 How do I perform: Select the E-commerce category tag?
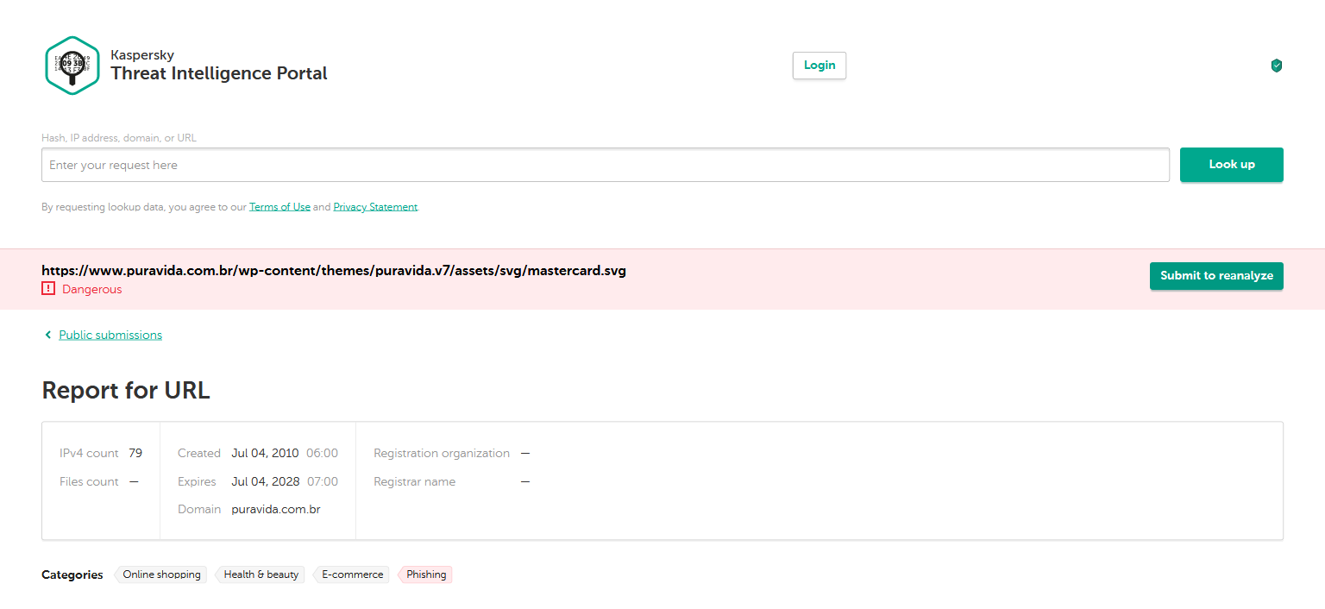(x=352, y=574)
